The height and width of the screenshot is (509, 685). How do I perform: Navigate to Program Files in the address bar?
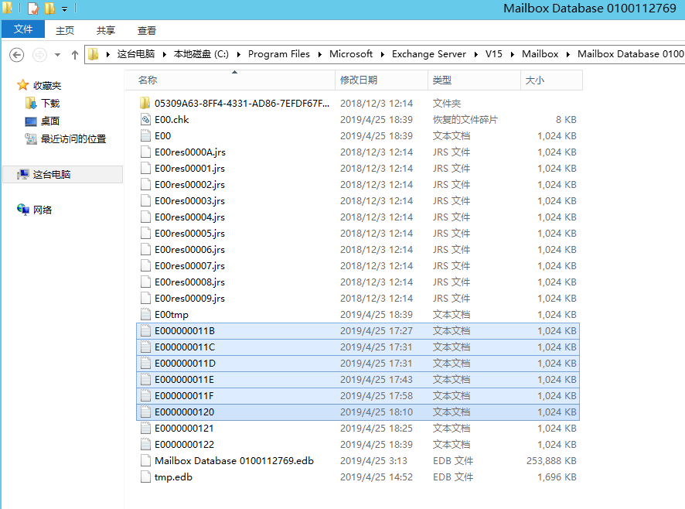coord(279,54)
